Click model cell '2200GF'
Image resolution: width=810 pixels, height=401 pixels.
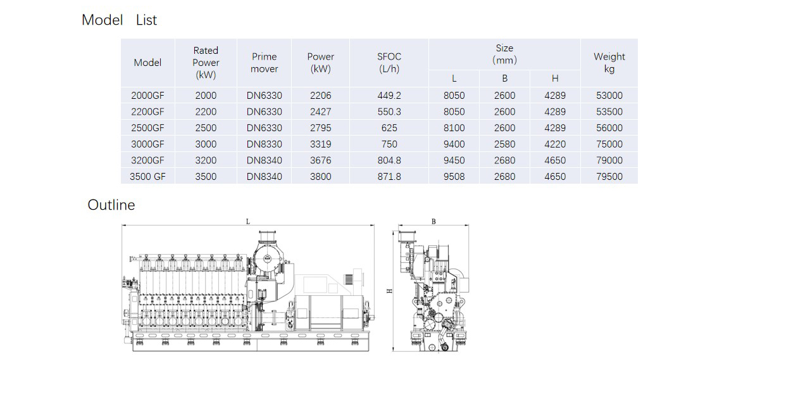[147, 111]
